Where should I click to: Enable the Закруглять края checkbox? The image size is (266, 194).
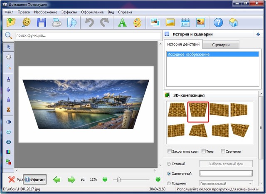coord(169,151)
